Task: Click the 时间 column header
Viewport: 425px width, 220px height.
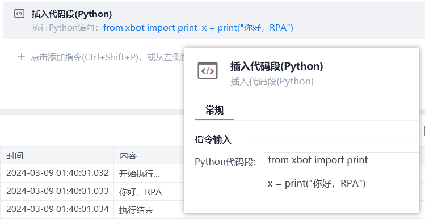Action: pyautogui.click(x=15, y=156)
